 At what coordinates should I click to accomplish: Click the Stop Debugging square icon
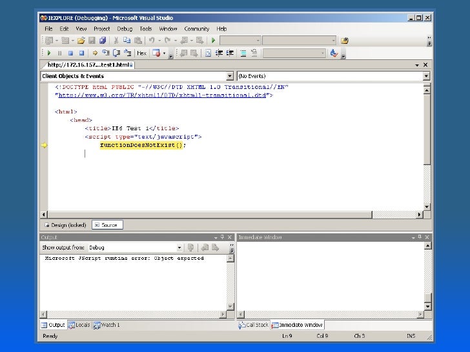tap(70, 53)
